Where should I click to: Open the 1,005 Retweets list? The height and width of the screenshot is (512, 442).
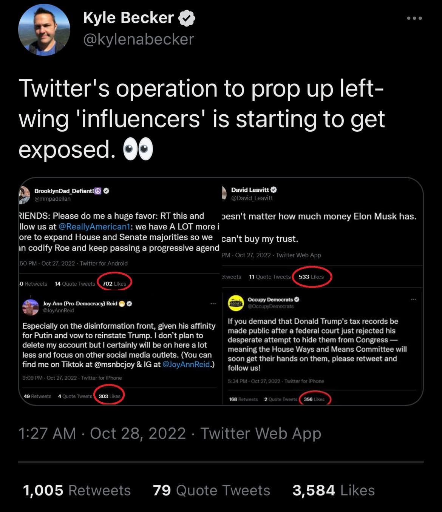tap(77, 490)
